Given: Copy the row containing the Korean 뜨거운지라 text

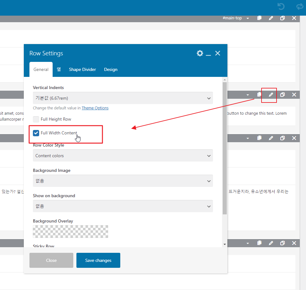Looking at the screenshot, I should click(259, 138).
